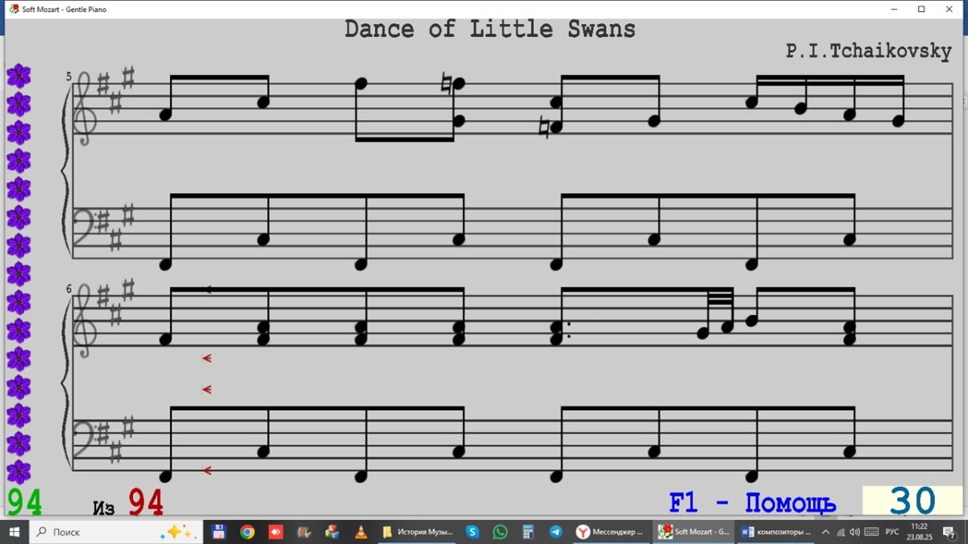968x544 pixels.
Task: Open the floppy disk app in the taskbar
Action: point(219,532)
